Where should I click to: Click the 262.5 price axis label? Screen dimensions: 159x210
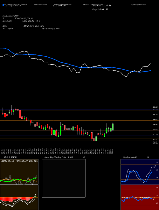click(x=155, y=139)
